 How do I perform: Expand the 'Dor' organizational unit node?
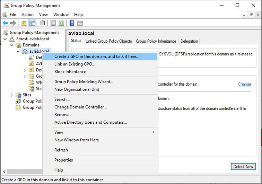pos(25,70)
